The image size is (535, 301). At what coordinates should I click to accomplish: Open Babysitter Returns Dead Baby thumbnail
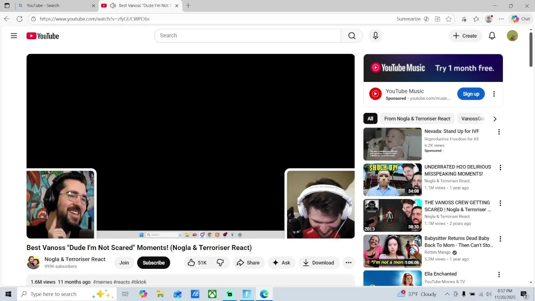tap(392, 251)
